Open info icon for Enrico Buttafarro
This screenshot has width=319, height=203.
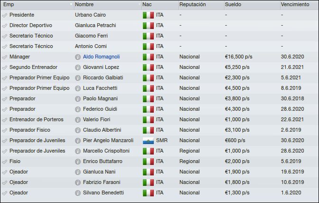(78, 162)
